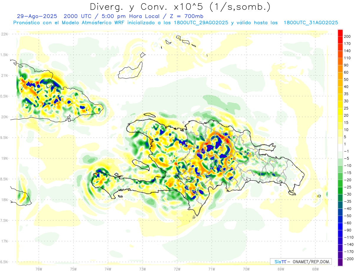Click the WRF model forecast subtitle line
This screenshot has width=354, height=273.
(176, 23)
